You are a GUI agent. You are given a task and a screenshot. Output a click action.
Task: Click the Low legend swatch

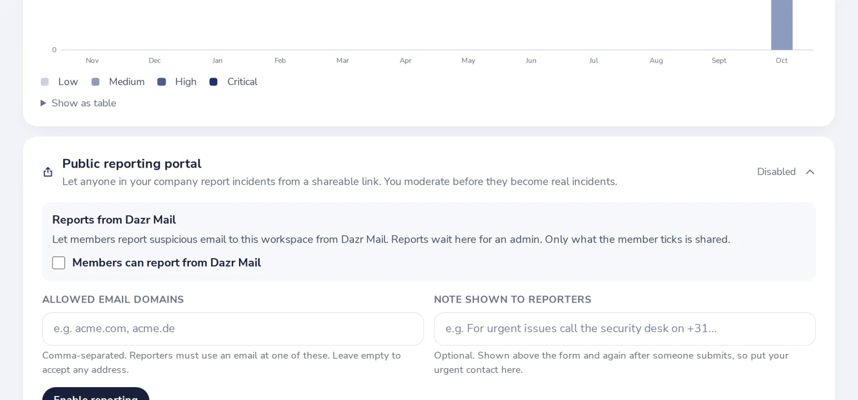pyautogui.click(x=45, y=82)
